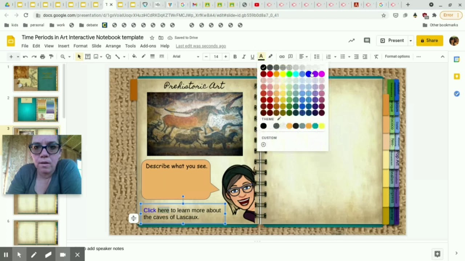Select the Paint format tool
The width and height of the screenshot is (465, 261).
click(x=51, y=57)
